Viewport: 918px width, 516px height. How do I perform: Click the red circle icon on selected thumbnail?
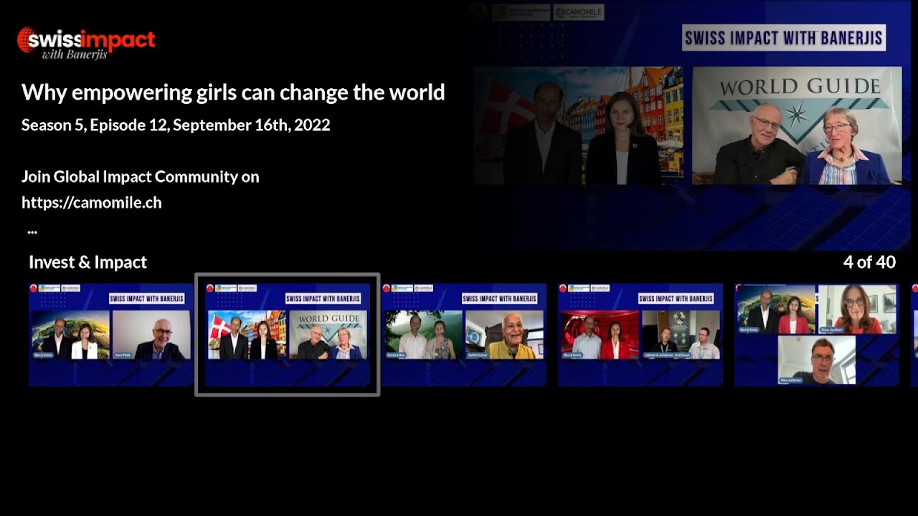tap(209, 288)
